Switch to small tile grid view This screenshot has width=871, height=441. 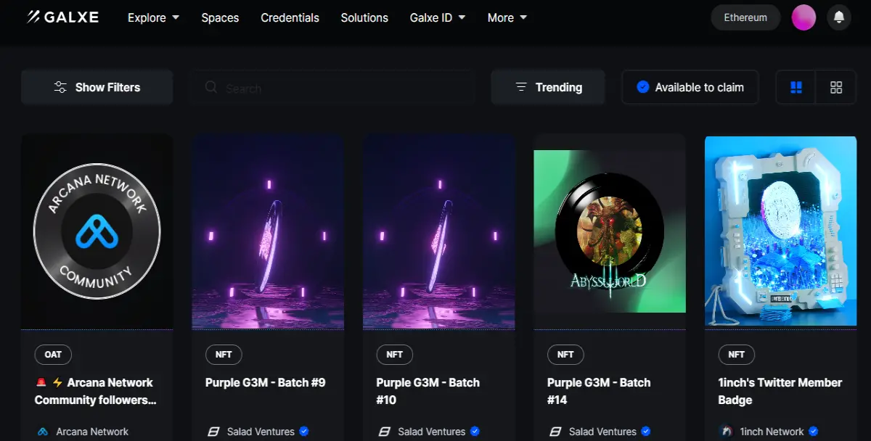tap(836, 88)
